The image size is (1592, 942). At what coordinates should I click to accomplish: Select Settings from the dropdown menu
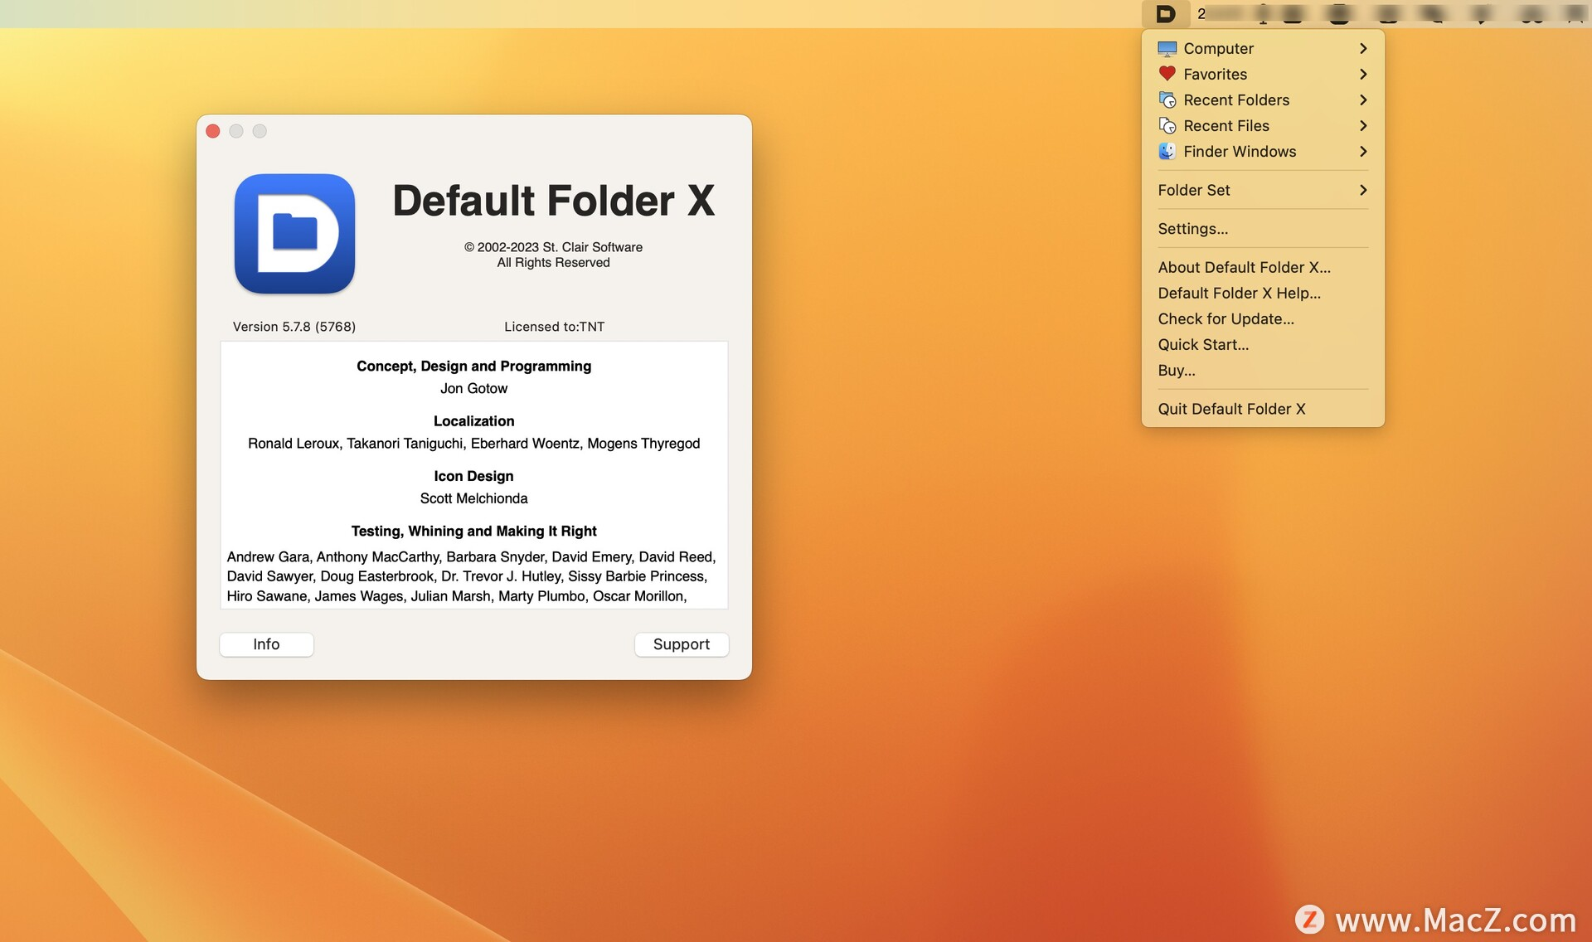click(1192, 228)
